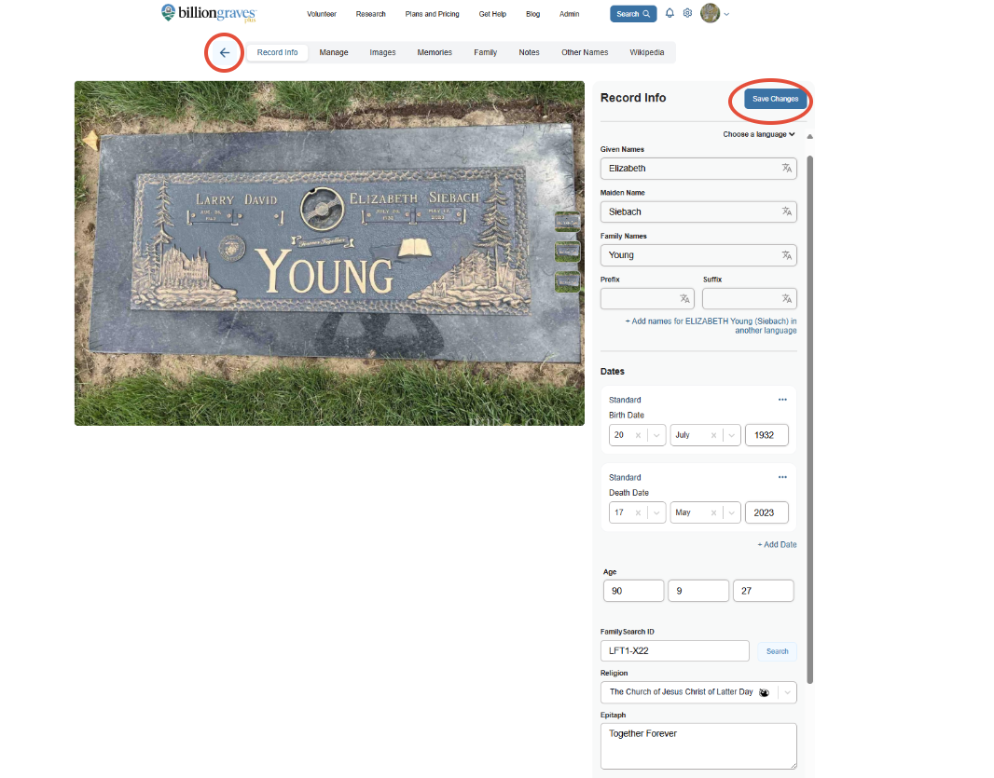The image size is (994, 778).
Task: Open the Other Names tab
Action: [585, 52]
